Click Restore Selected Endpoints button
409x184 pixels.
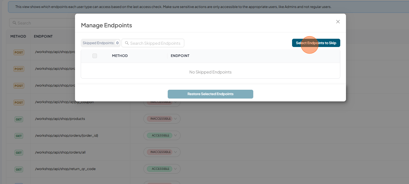(210, 94)
